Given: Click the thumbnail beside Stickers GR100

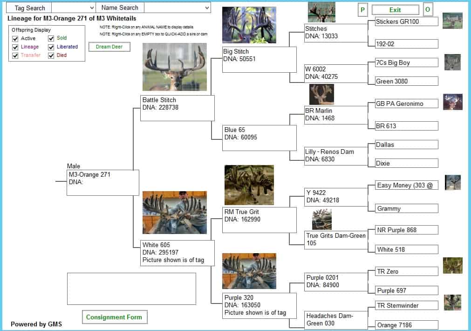Looking at the screenshot, I should point(452,21).
